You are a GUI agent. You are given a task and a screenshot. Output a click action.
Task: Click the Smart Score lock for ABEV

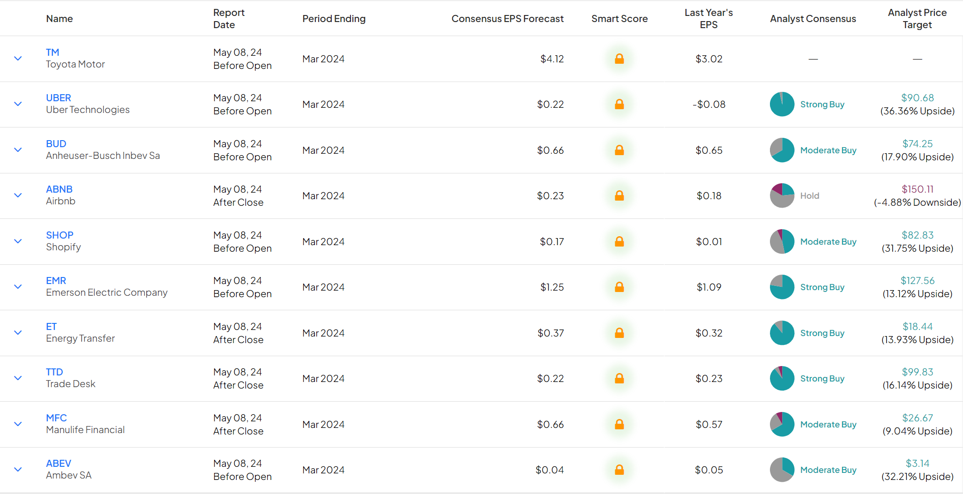coord(619,470)
